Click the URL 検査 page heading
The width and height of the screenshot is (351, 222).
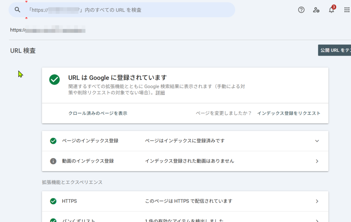tap(23, 51)
